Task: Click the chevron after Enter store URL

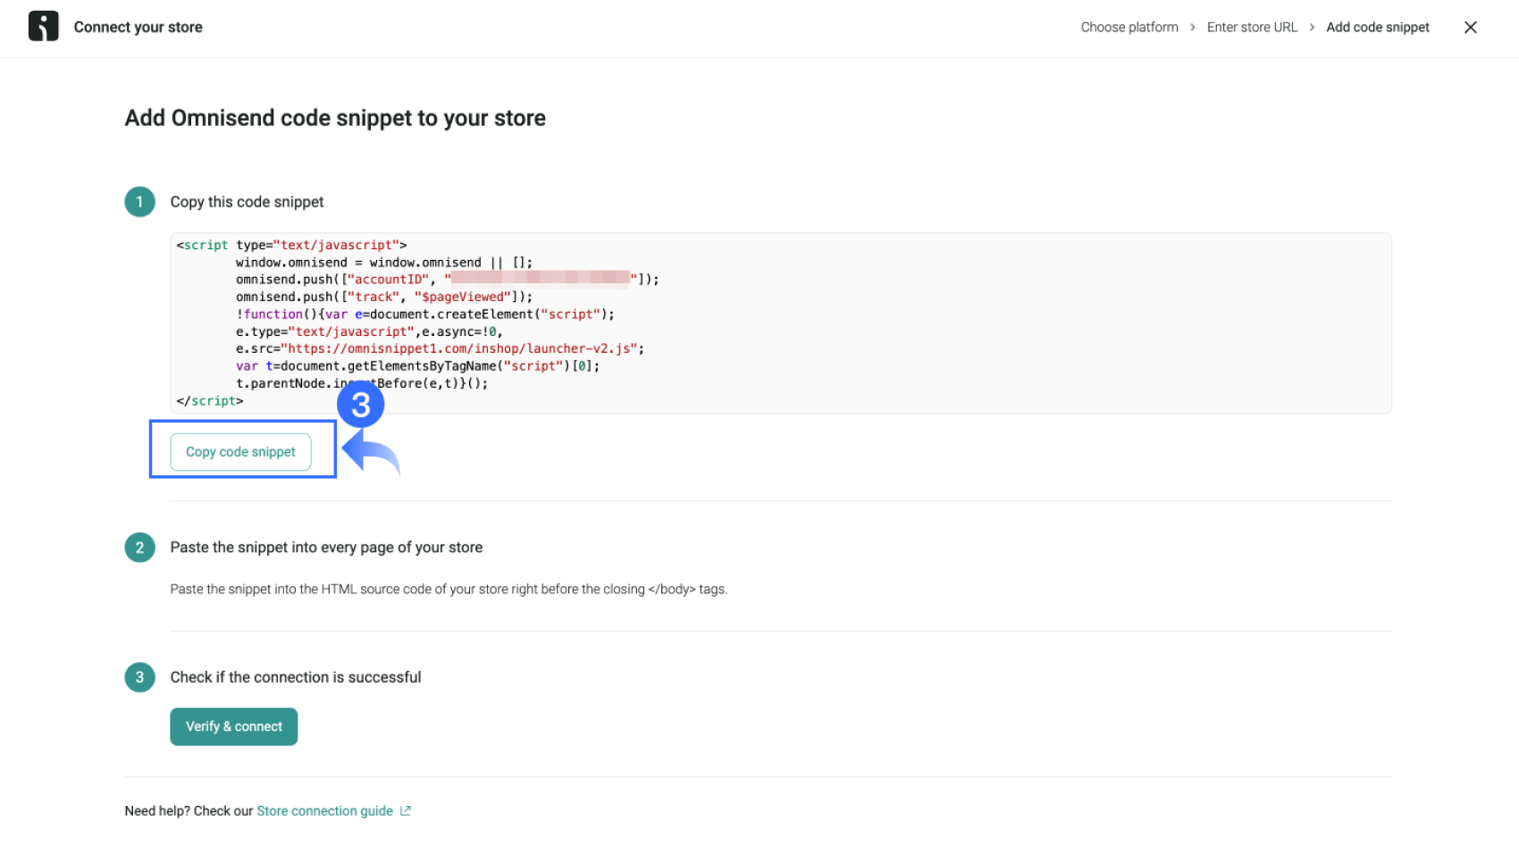Action: click(x=1311, y=27)
